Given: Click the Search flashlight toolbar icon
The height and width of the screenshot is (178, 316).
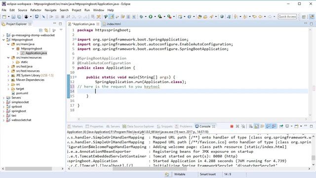Looking at the screenshot, I should (212, 17).
